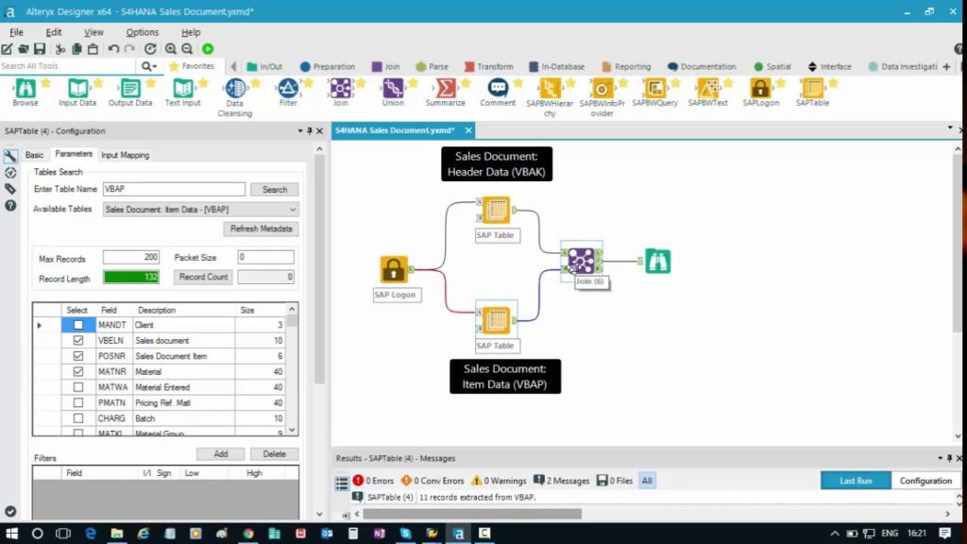This screenshot has width=967, height=544.
Task: Select the SAP Table node above the VBAP comment
Action: (496, 321)
